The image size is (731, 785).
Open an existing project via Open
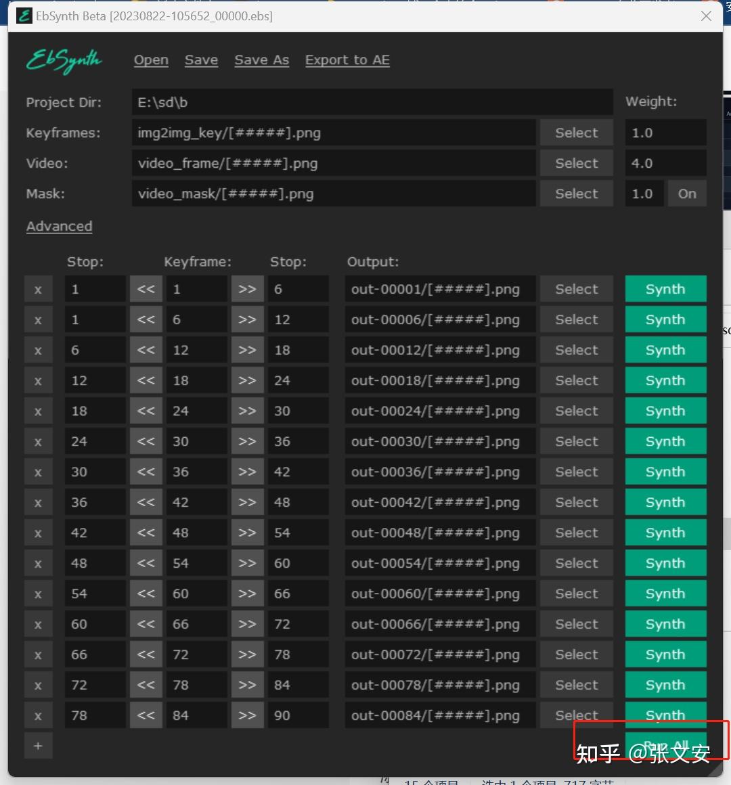click(x=150, y=60)
